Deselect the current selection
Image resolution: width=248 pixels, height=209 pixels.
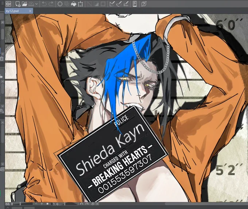pyautogui.click(x=89, y=4)
